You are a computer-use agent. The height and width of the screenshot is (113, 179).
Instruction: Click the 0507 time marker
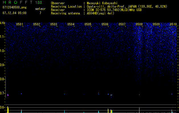(122, 24)
